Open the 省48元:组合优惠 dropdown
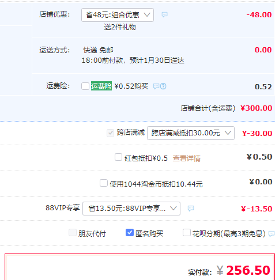This screenshot has width=279, height=280. [x=118, y=15]
